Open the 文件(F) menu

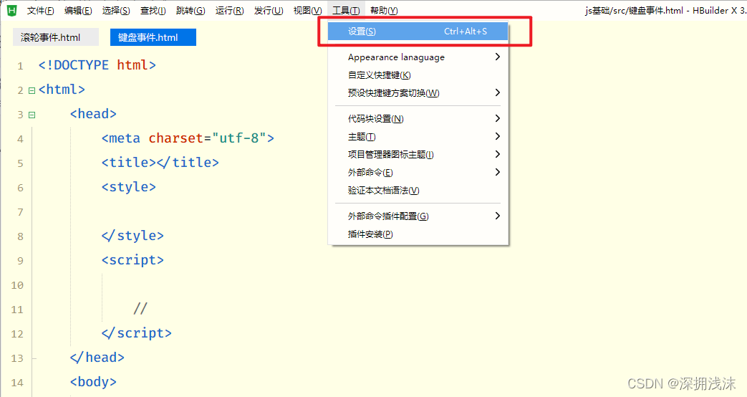[41, 11]
